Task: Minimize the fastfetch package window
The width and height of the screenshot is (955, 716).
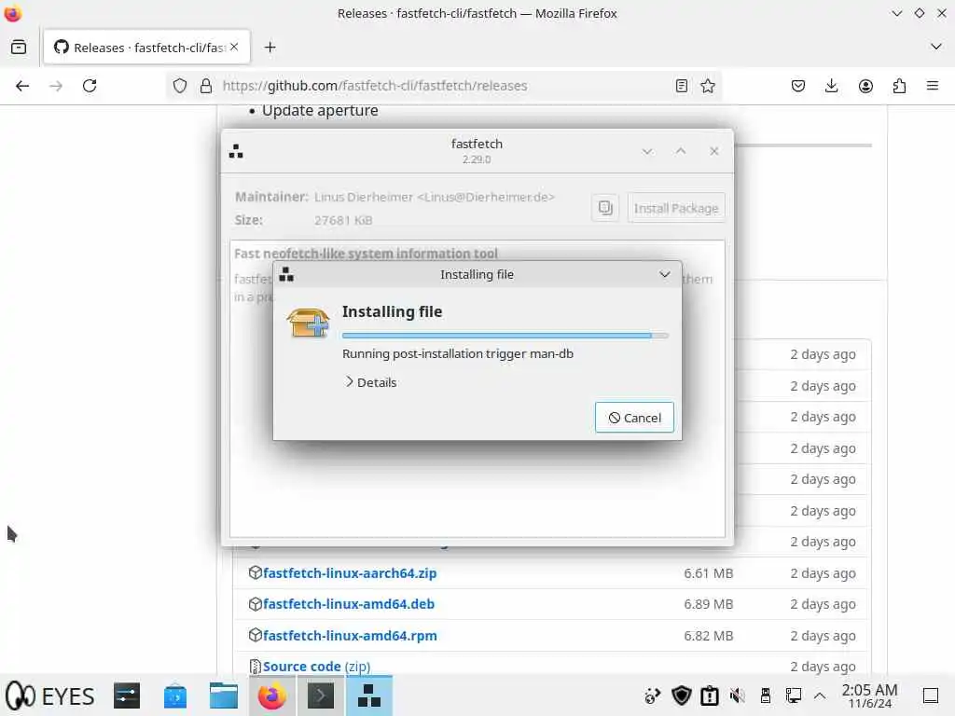Action: click(x=647, y=151)
